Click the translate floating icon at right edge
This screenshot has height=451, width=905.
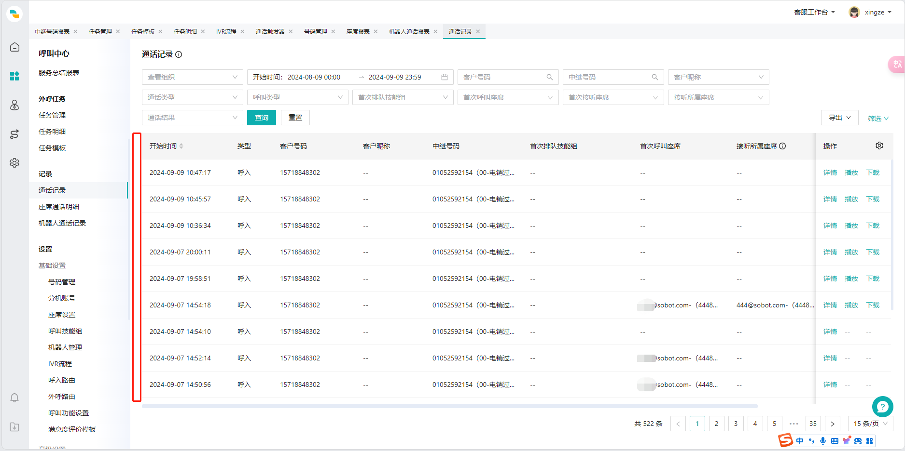(897, 64)
